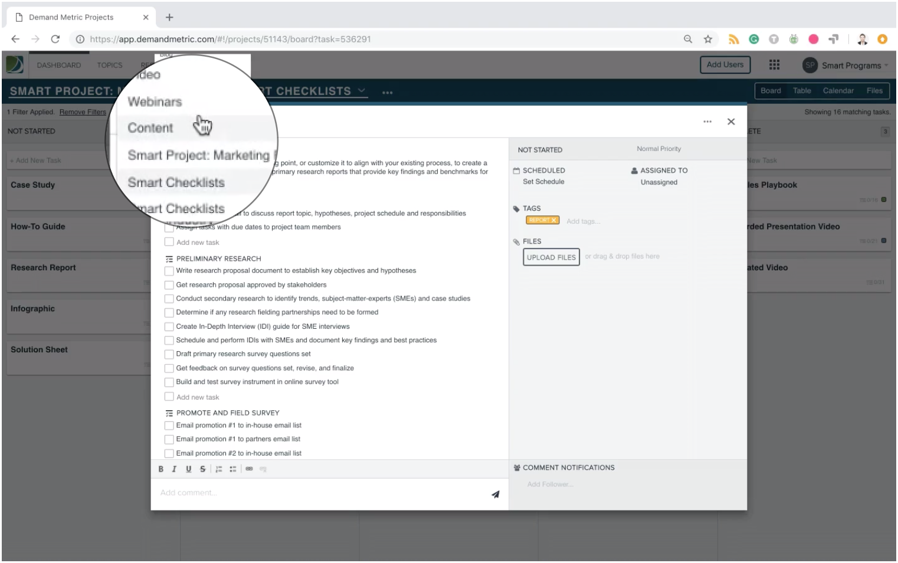Check 'Draft primary research survey questions set'
This screenshot has width=898, height=563.
coord(169,354)
